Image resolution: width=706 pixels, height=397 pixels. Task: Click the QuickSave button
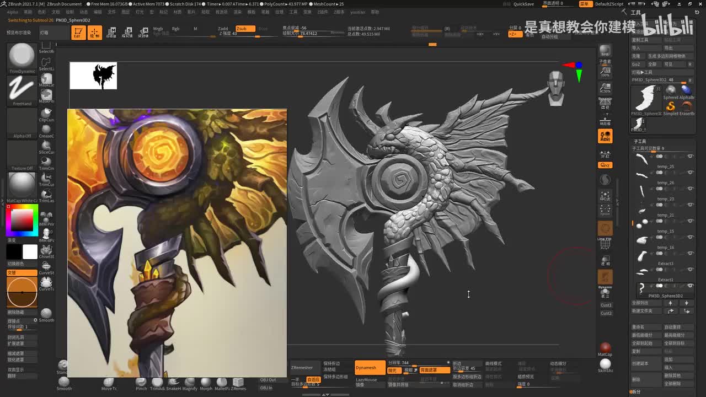(523, 4)
